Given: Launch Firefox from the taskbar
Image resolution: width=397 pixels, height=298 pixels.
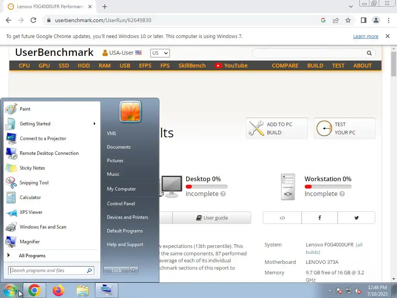Looking at the screenshot, I should (x=59, y=290).
